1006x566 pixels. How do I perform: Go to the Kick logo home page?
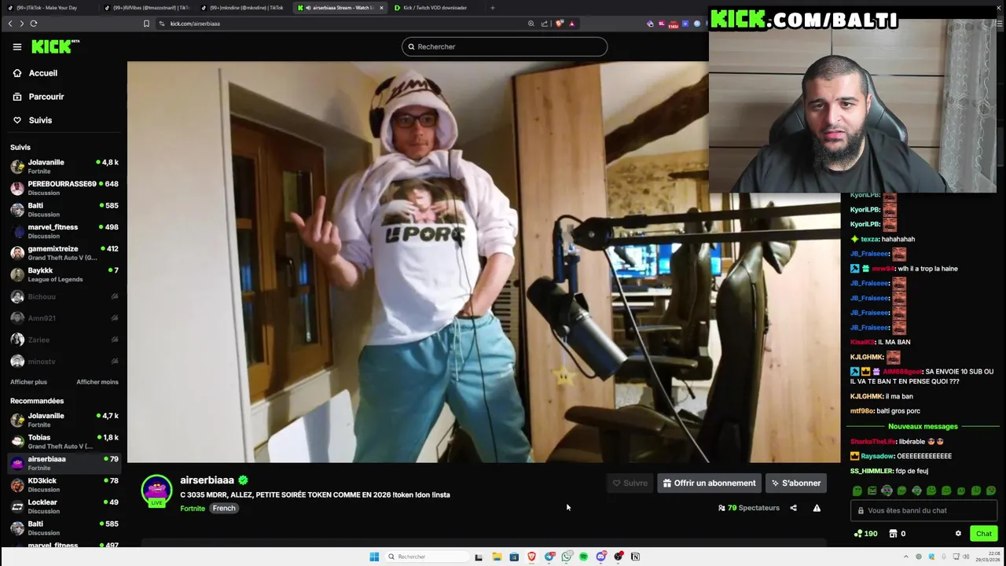point(55,46)
